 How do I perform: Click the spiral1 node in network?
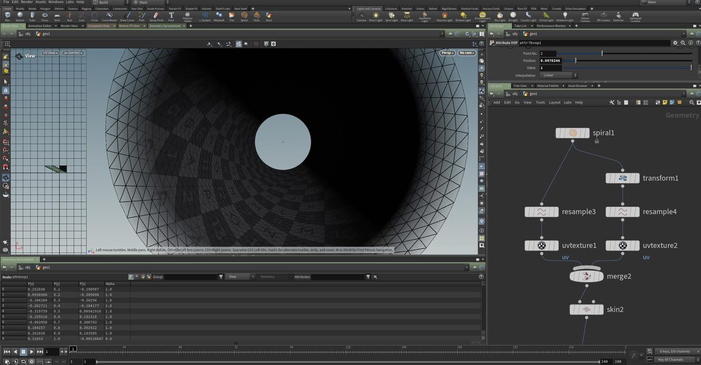(572, 133)
